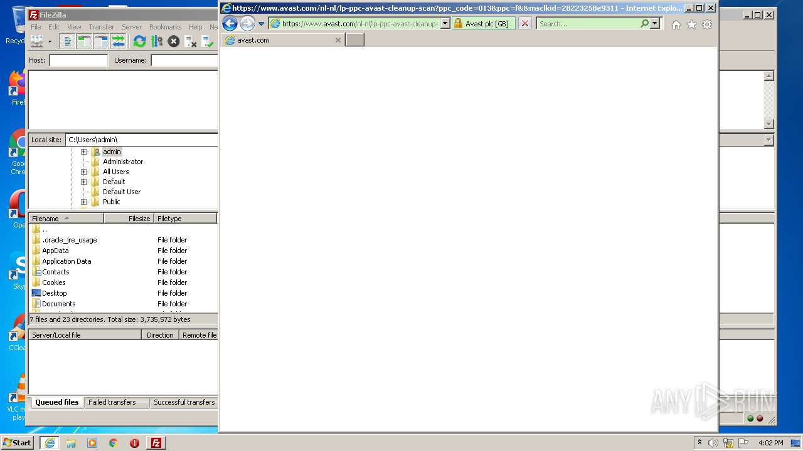Image resolution: width=803 pixels, height=451 pixels.
Task: Open FileZilla View menu
Action: click(74, 27)
